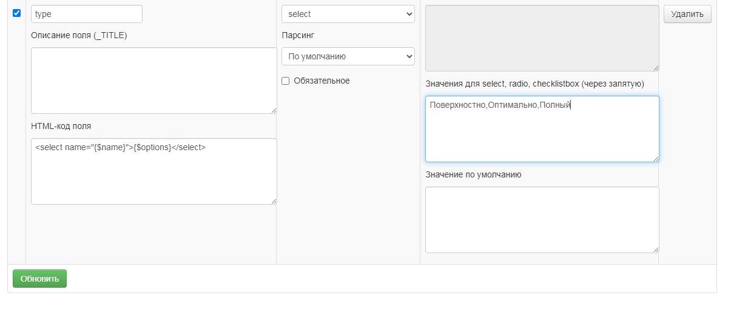This screenshot has width=731, height=327.
Task: Enable the Обязательное checkbox
Action: click(286, 81)
